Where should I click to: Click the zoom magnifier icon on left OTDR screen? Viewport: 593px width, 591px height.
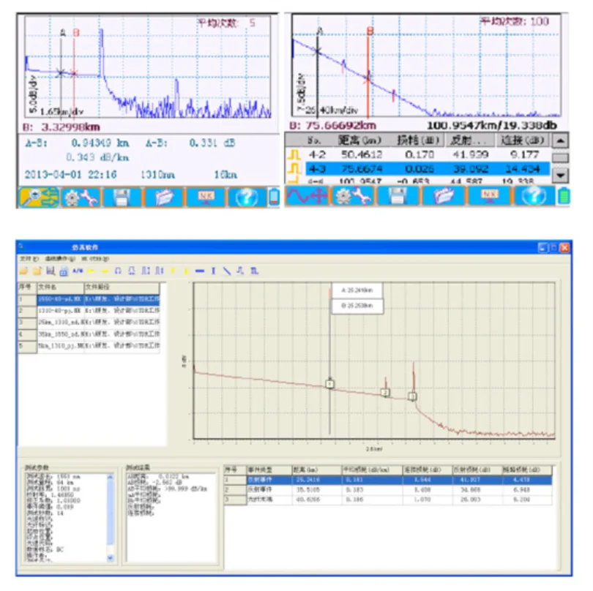[x=39, y=197]
